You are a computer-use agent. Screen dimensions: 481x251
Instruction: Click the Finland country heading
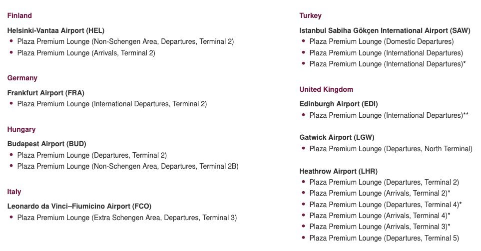(x=19, y=16)
